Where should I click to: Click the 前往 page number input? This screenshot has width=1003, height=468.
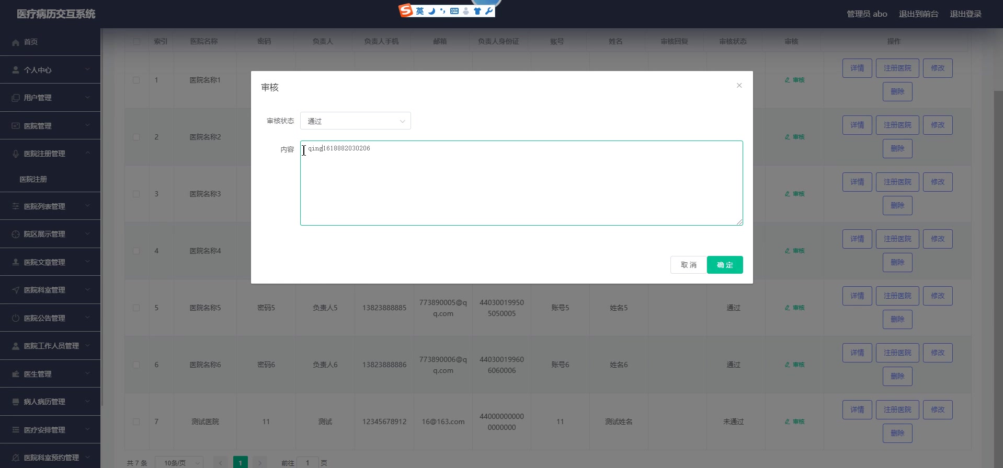coord(307,463)
